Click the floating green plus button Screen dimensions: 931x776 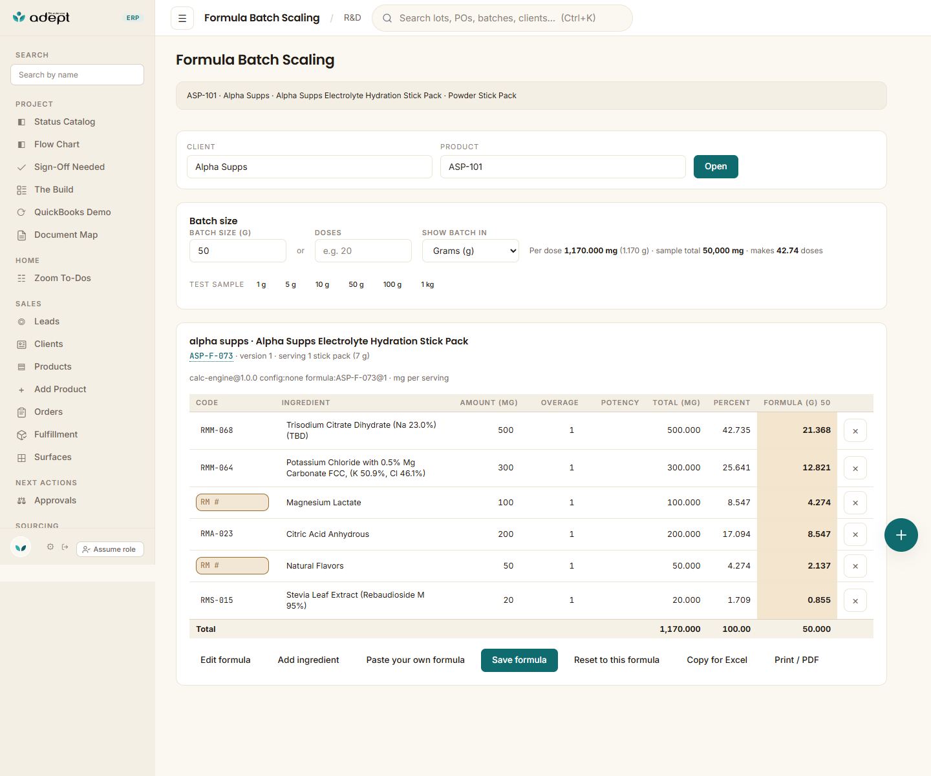click(901, 535)
